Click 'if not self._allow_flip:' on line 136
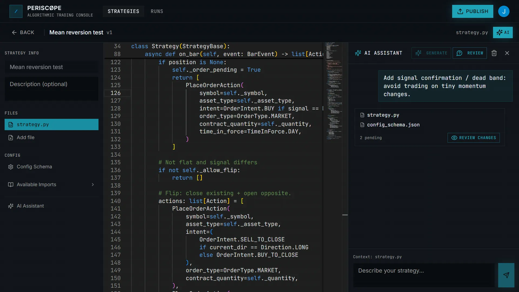 [199, 170]
